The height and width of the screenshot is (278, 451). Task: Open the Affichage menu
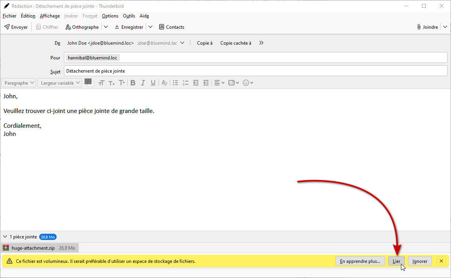click(x=50, y=16)
